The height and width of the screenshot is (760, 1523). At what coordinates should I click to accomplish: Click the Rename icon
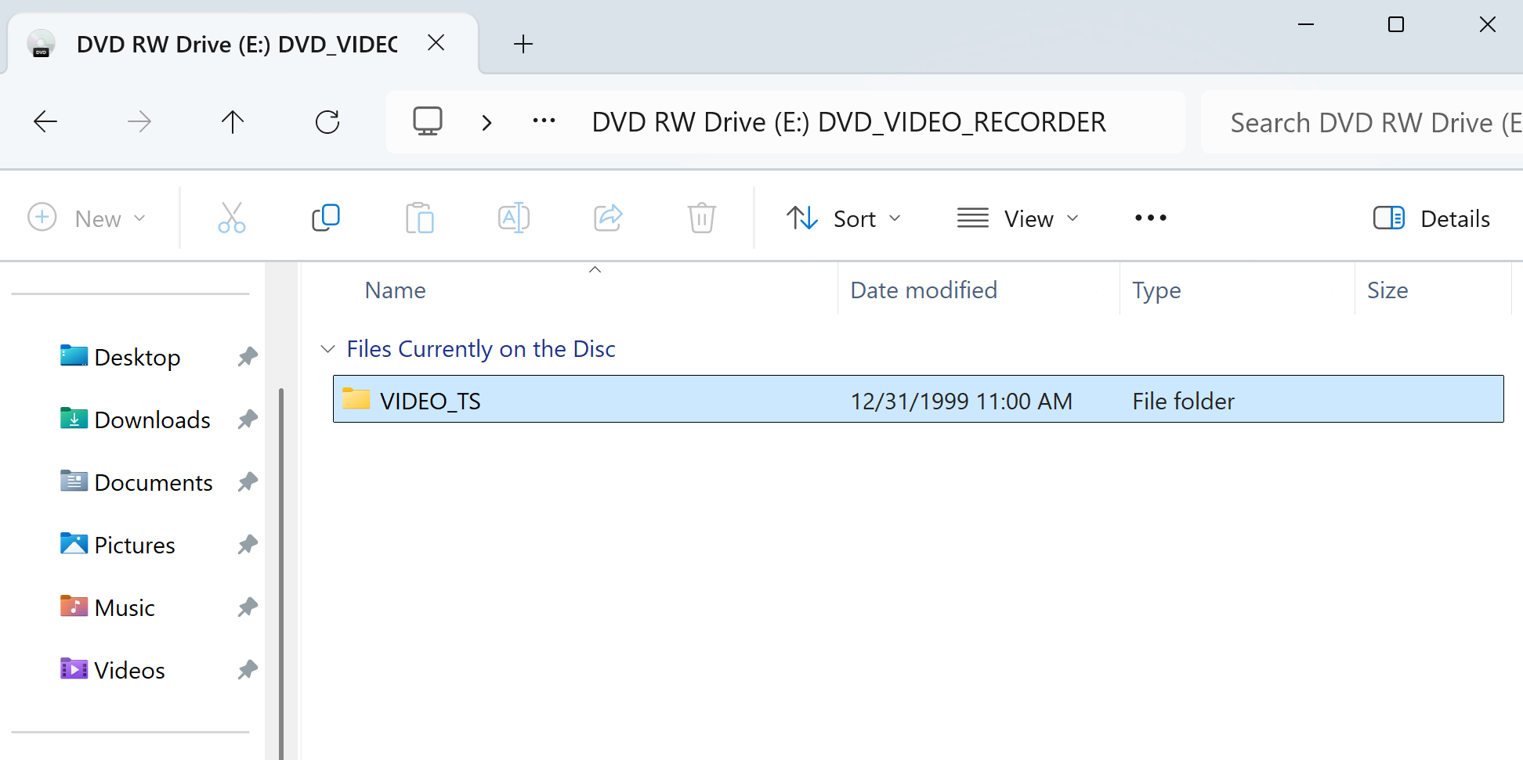point(514,218)
